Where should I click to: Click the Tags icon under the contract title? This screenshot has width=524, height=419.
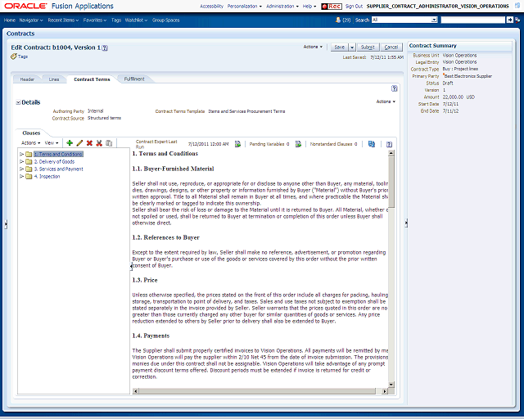pos(13,56)
